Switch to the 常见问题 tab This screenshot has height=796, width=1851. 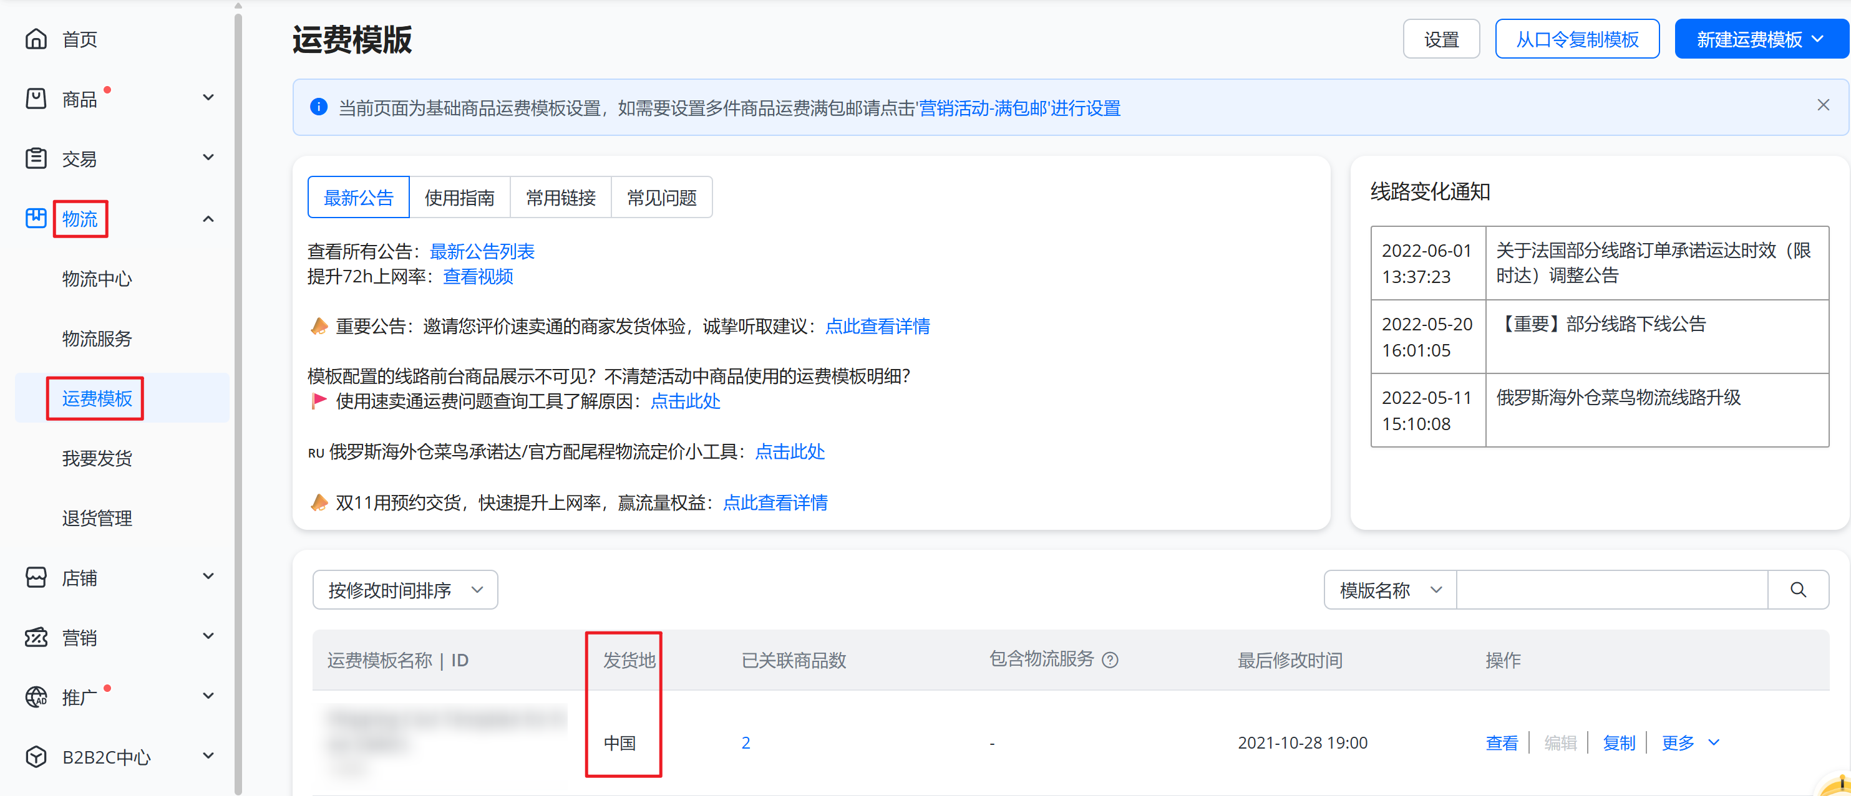(x=661, y=198)
